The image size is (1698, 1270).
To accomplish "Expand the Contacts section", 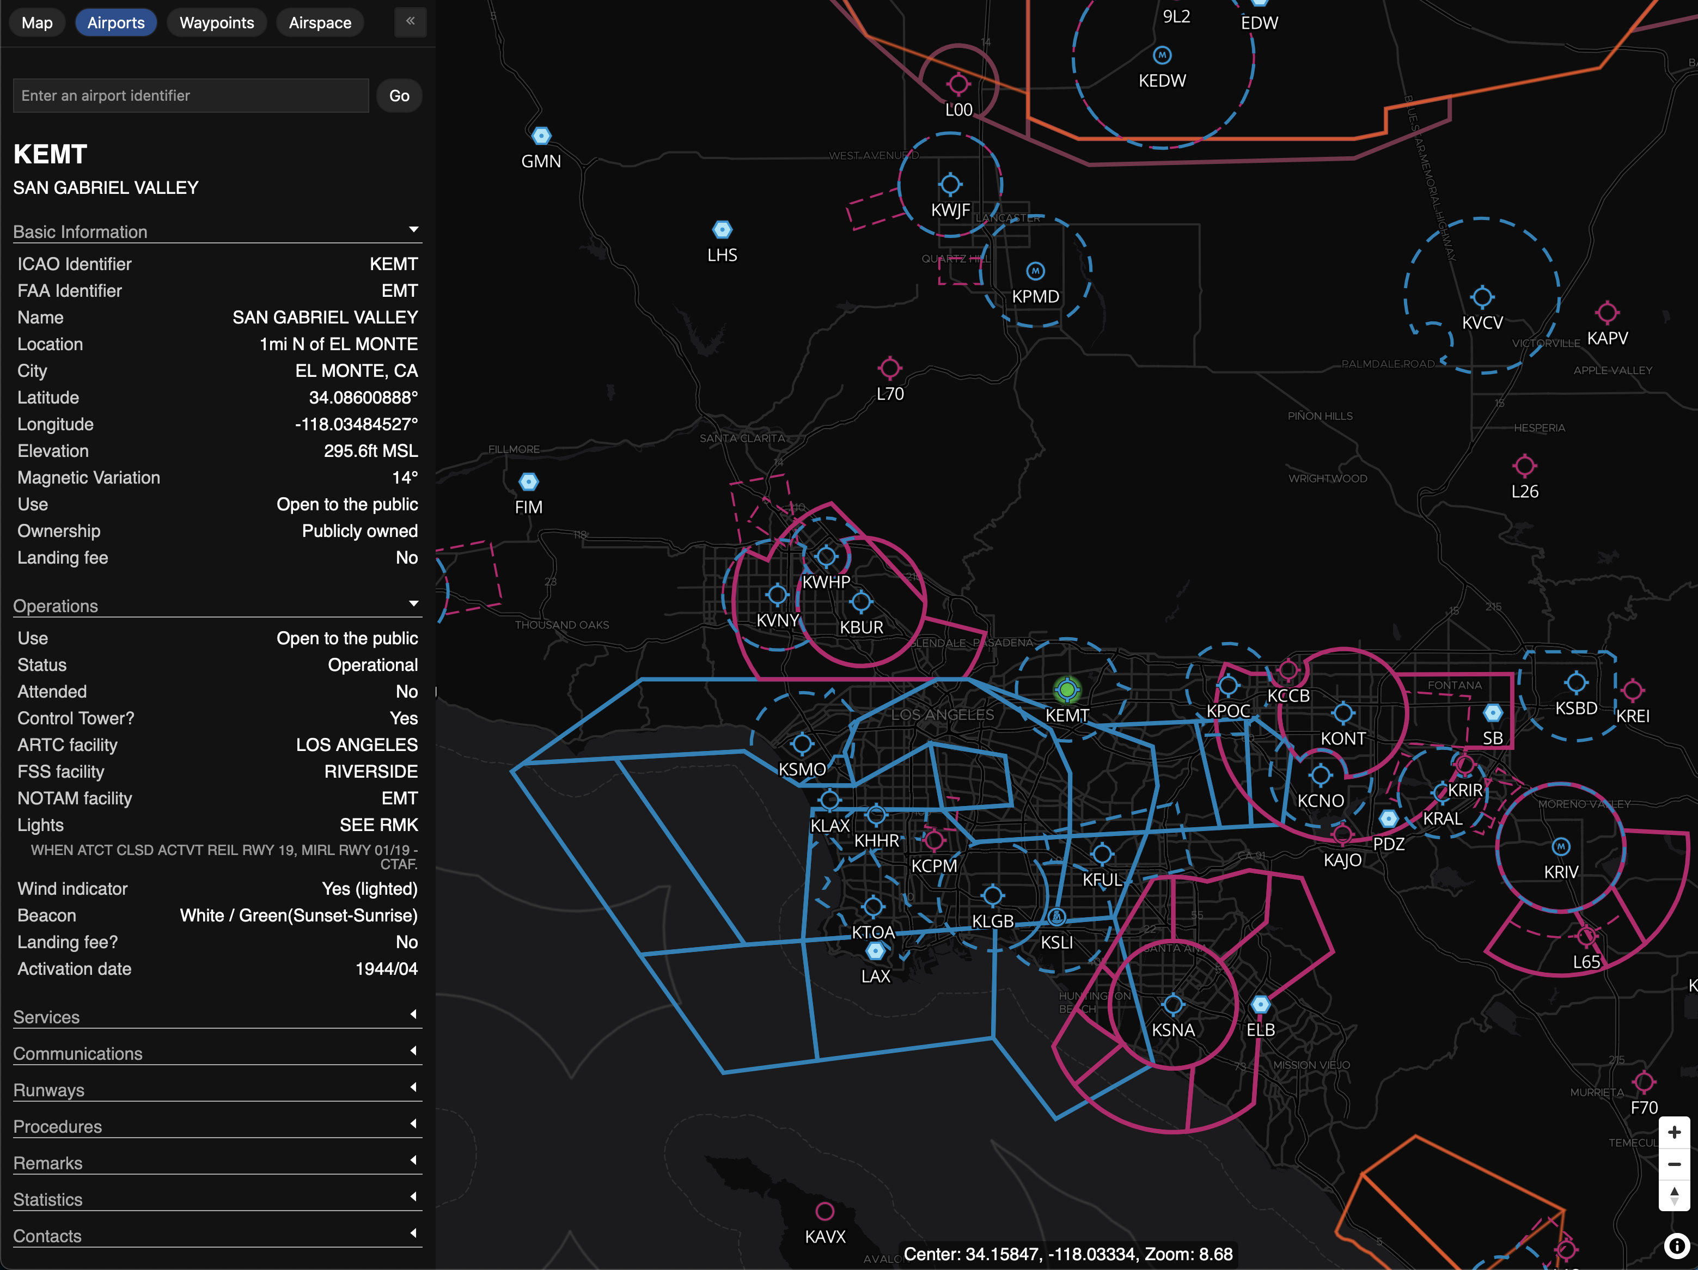I will (x=217, y=1236).
